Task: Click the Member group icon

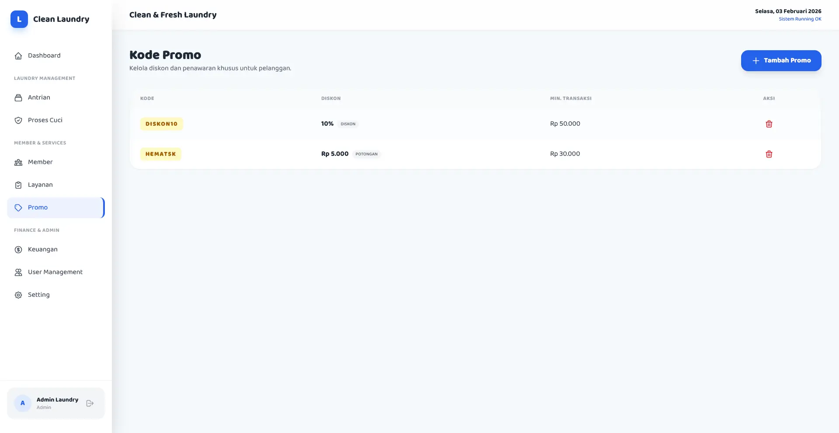Action: [x=18, y=162]
